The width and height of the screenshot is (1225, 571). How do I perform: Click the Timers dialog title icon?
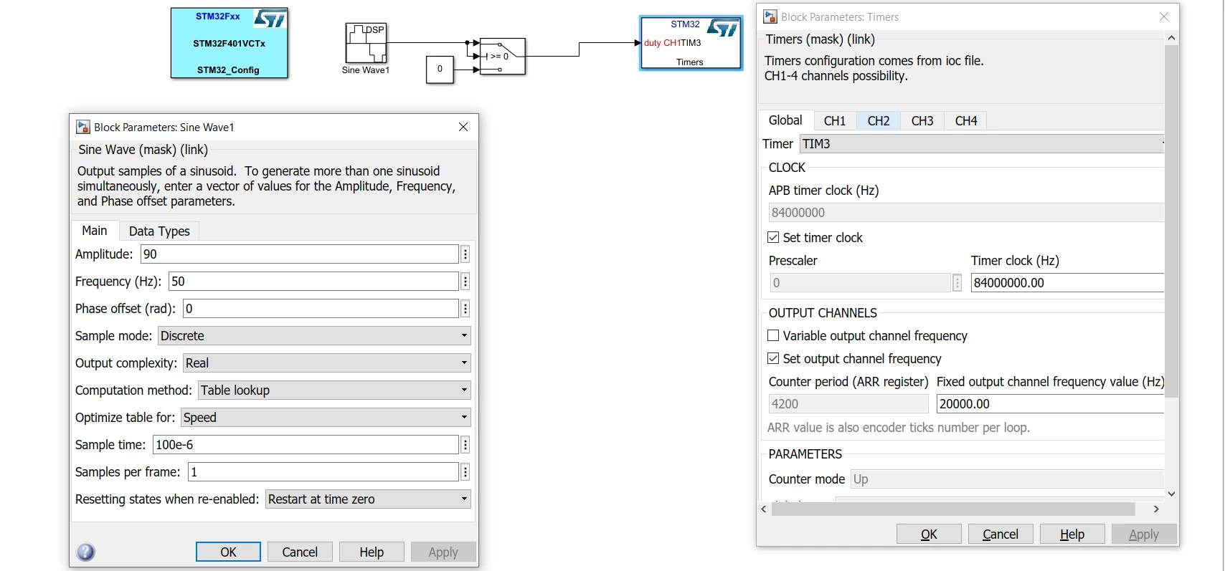point(770,16)
